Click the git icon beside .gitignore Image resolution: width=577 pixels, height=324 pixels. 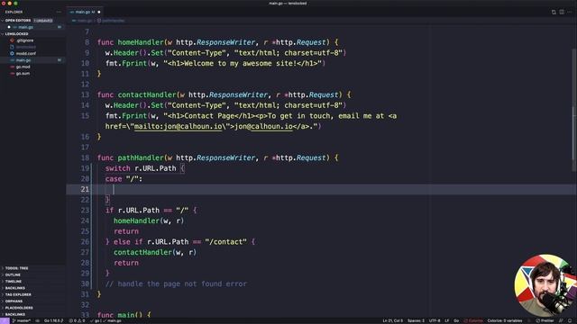pyautogui.click(x=12, y=40)
